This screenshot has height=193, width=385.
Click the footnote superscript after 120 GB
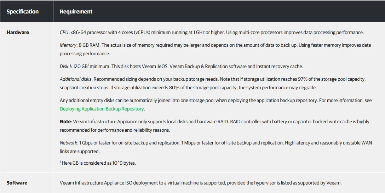88,65
